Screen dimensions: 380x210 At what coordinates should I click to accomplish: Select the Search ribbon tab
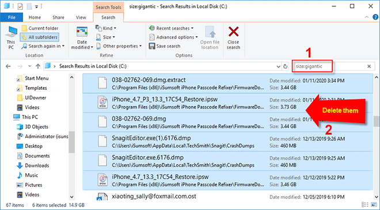point(108,17)
